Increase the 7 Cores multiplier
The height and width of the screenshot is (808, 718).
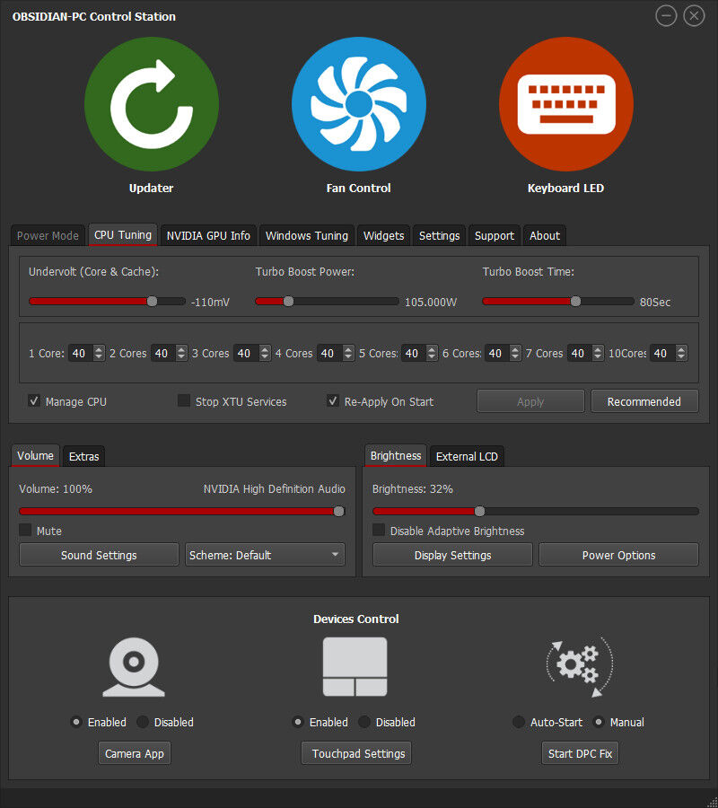click(x=598, y=349)
